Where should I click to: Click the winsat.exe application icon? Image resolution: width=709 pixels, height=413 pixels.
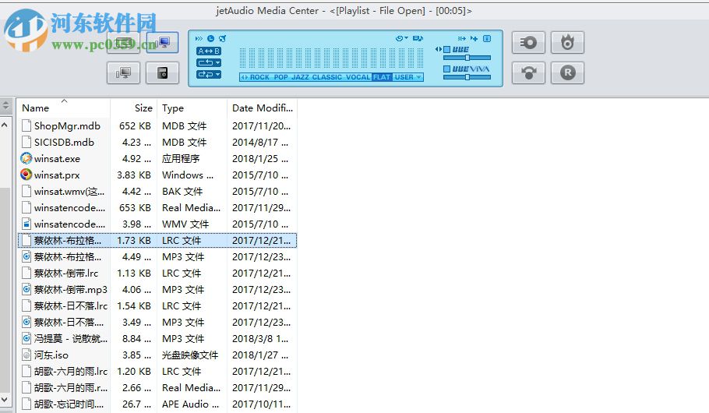(26, 158)
